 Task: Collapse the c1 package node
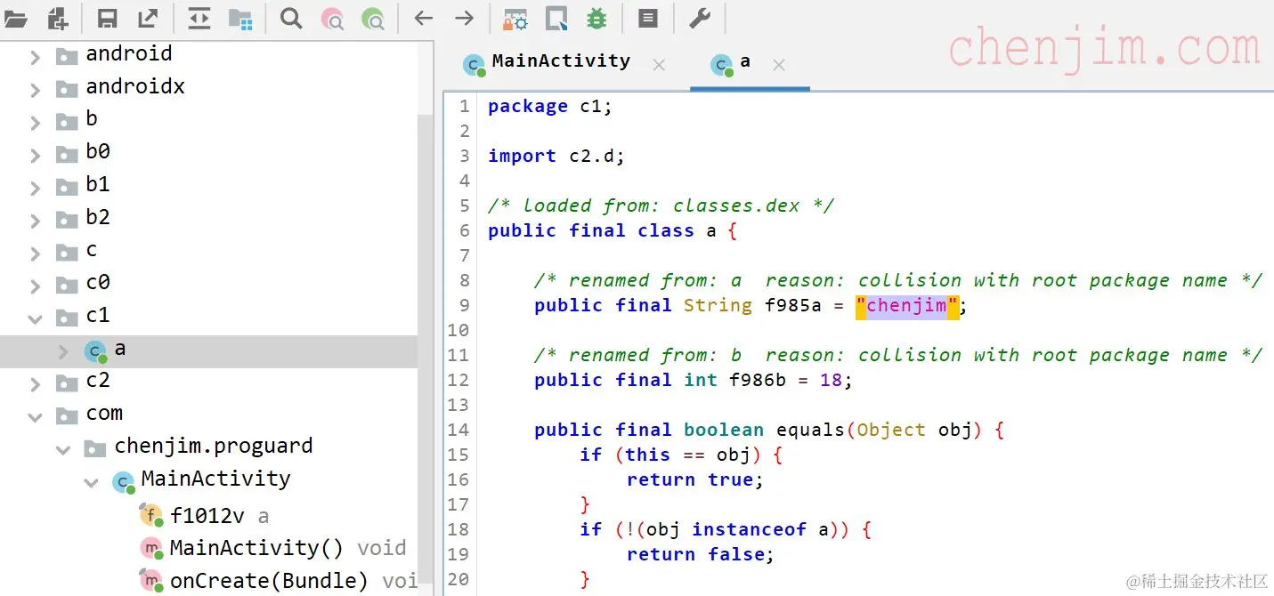[36, 318]
